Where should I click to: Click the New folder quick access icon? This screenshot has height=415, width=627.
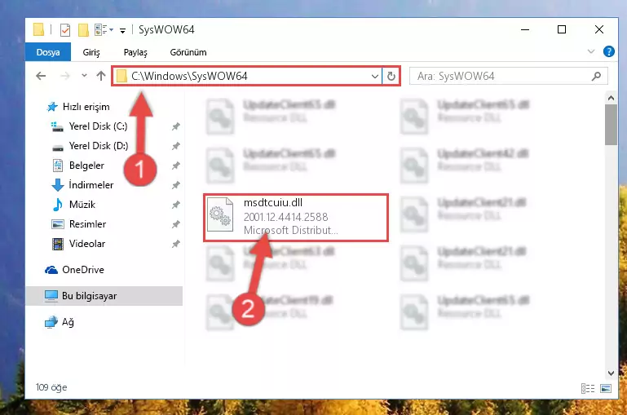point(83,30)
